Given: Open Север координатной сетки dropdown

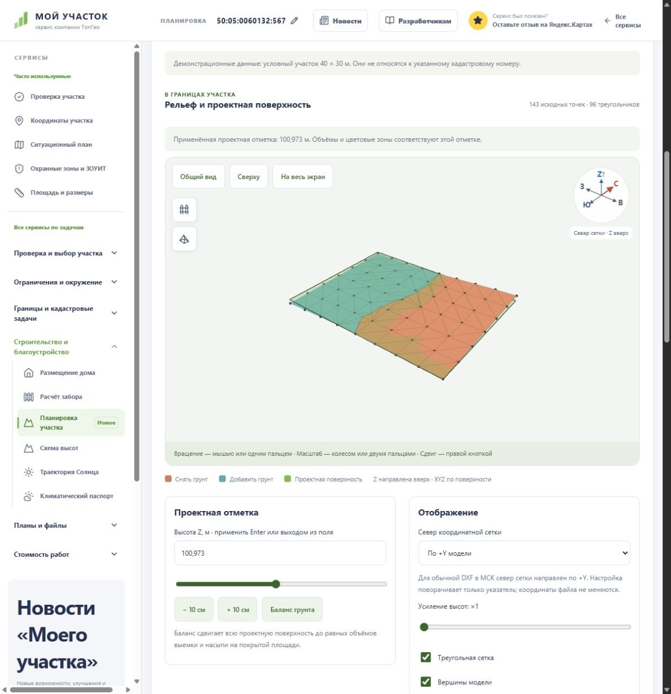Looking at the screenshot, I should [x=524, y=553].
